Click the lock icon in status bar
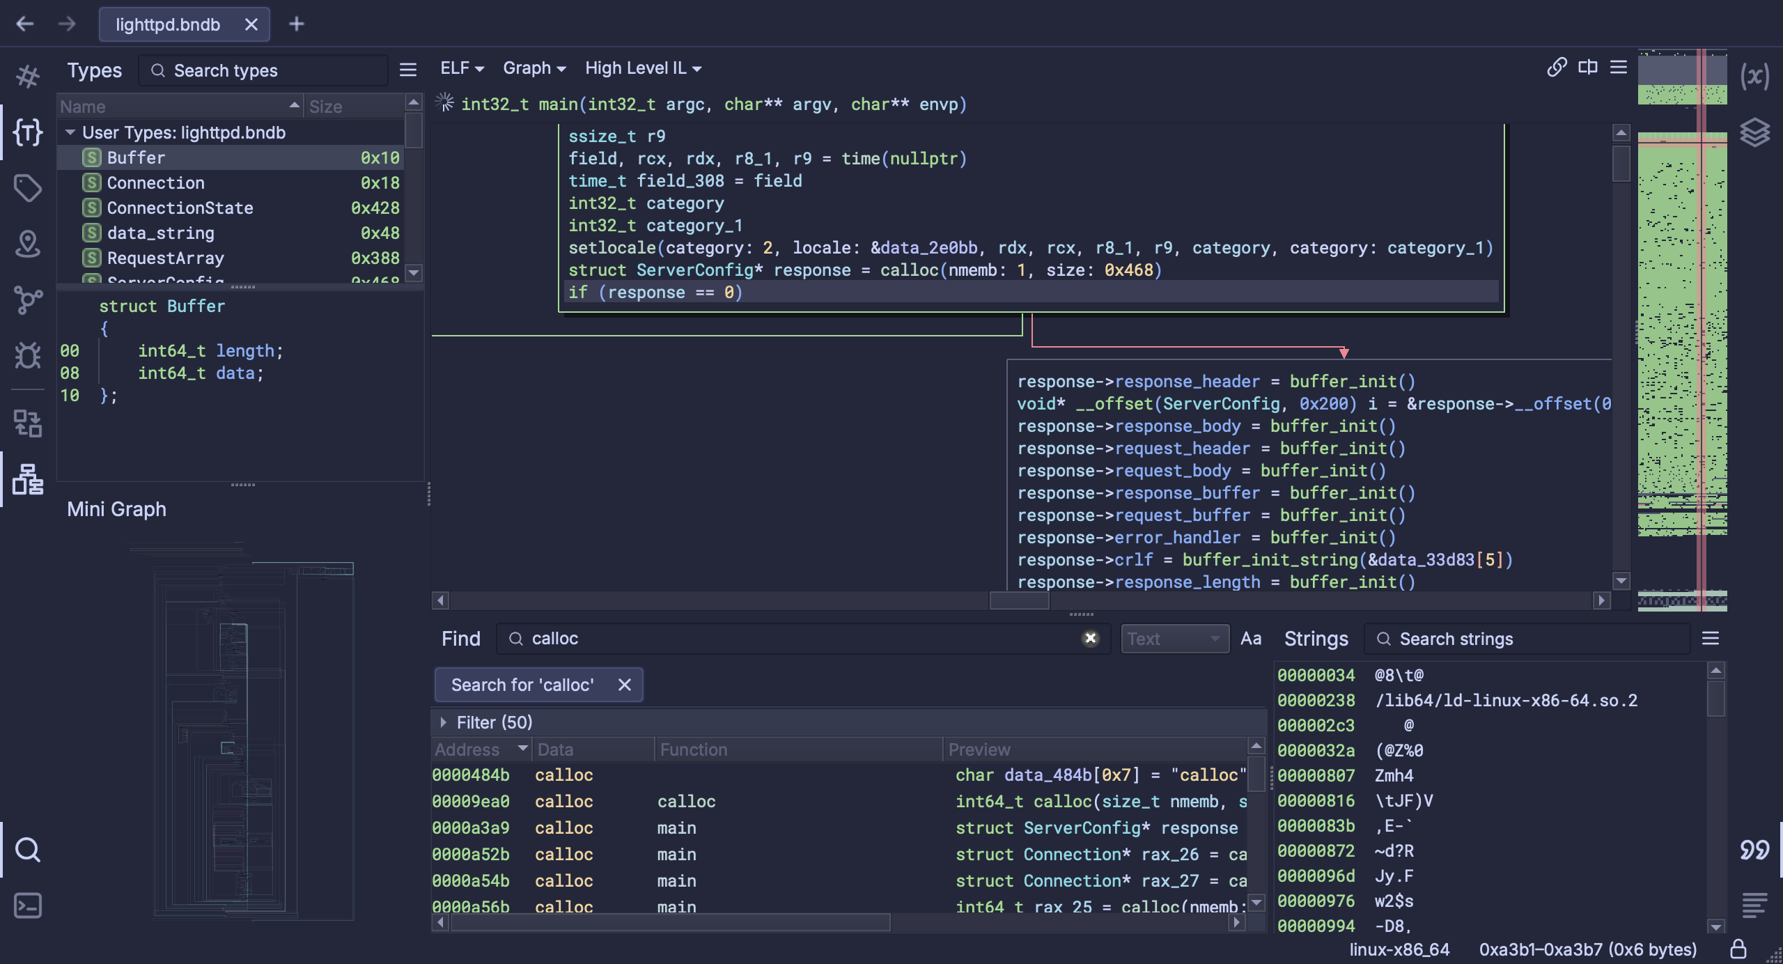 pos(1738,949)
